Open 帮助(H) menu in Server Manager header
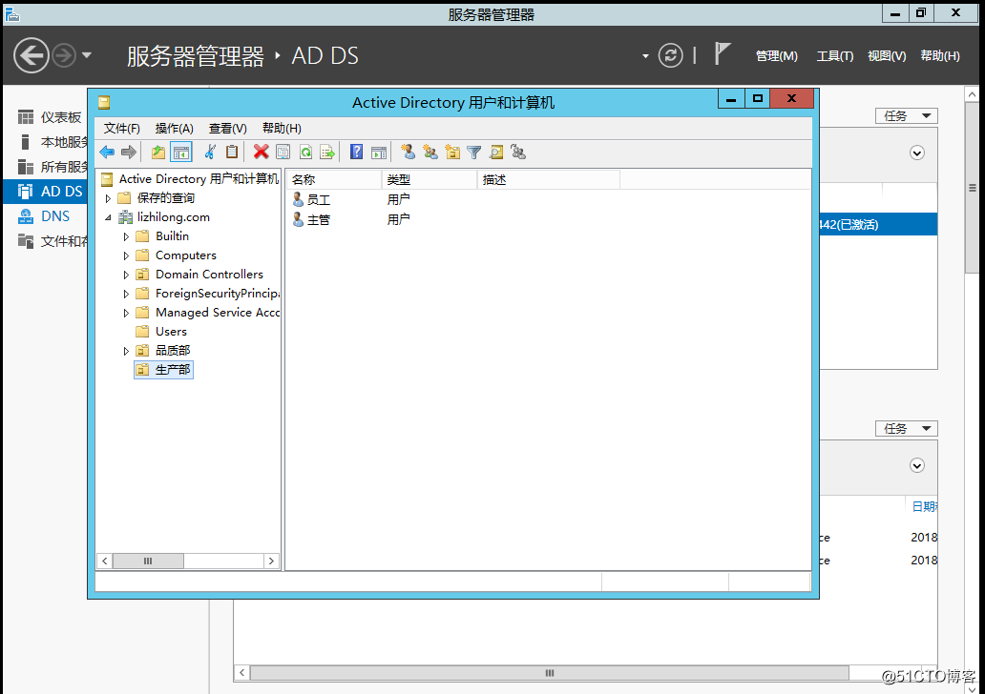Screen dimensions: 985x694 [940, 56]
